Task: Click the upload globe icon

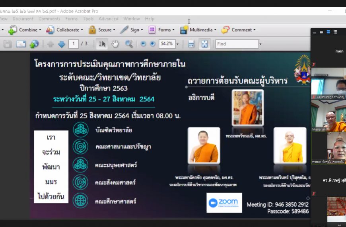Action: click(34, 44)
